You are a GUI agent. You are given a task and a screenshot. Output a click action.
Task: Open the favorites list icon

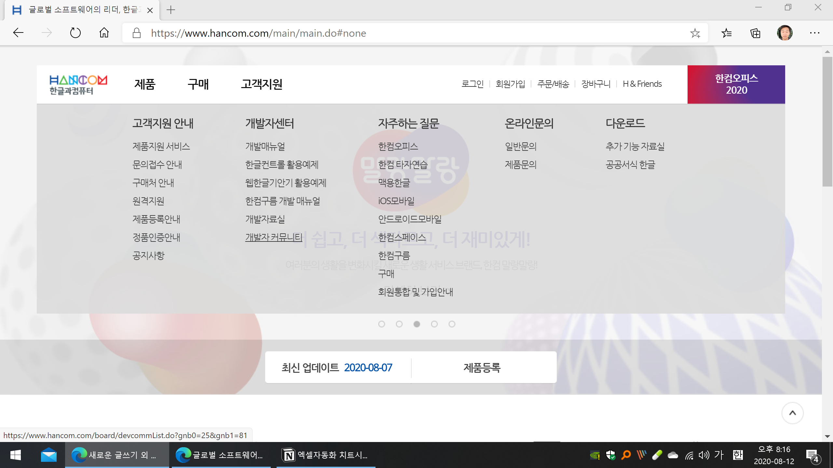[726, 33]
